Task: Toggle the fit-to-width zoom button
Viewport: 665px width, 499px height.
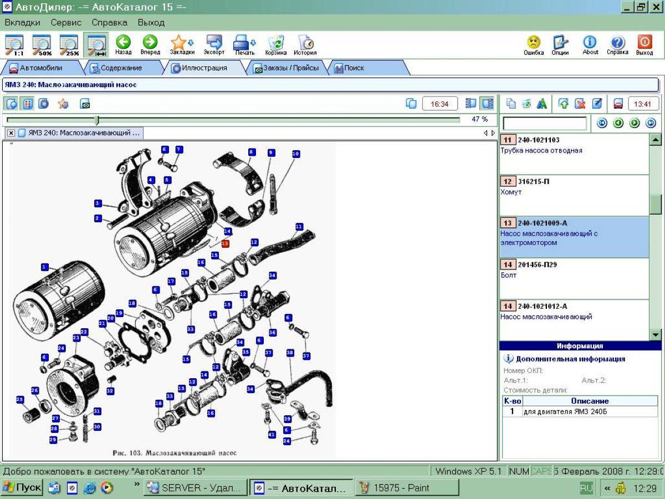Action: pyautogui.click(x=96, y=45)
